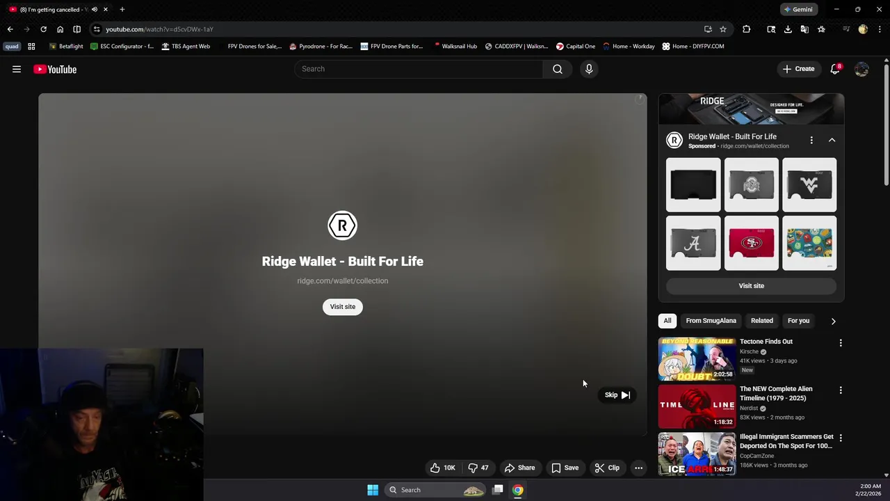Open Windows Start button
Image resolution: width=890 pixels, height=501 pixels.
tap(373, 490)
